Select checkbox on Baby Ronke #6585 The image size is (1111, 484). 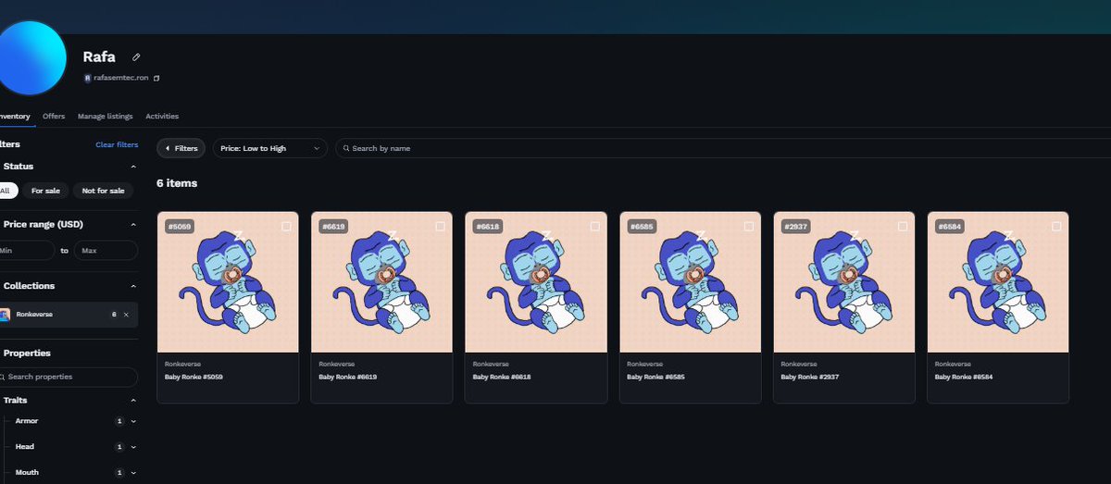(748, 226)
